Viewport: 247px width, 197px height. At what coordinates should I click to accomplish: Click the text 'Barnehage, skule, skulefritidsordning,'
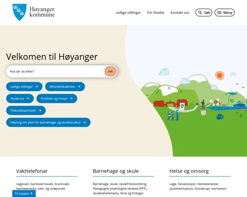(x=120, y=184)
